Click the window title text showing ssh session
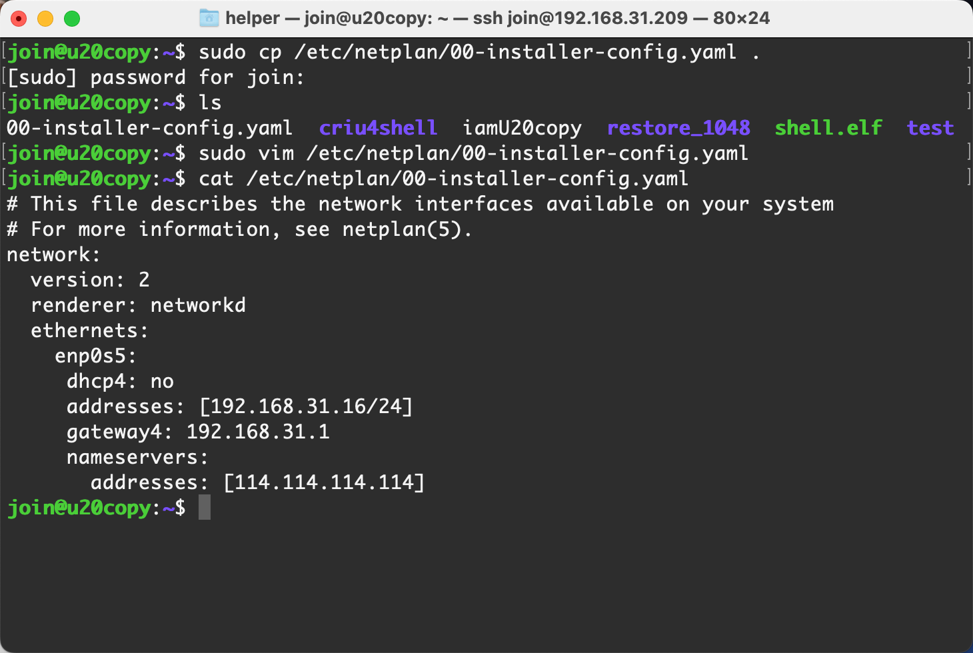 (x=497, y=18)
